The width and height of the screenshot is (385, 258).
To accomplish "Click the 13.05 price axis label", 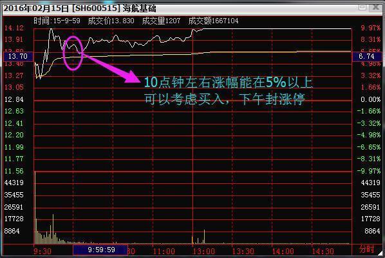I will point(14,87).
